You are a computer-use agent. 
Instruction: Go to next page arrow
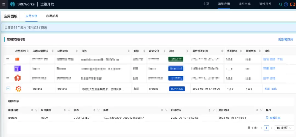272,128
